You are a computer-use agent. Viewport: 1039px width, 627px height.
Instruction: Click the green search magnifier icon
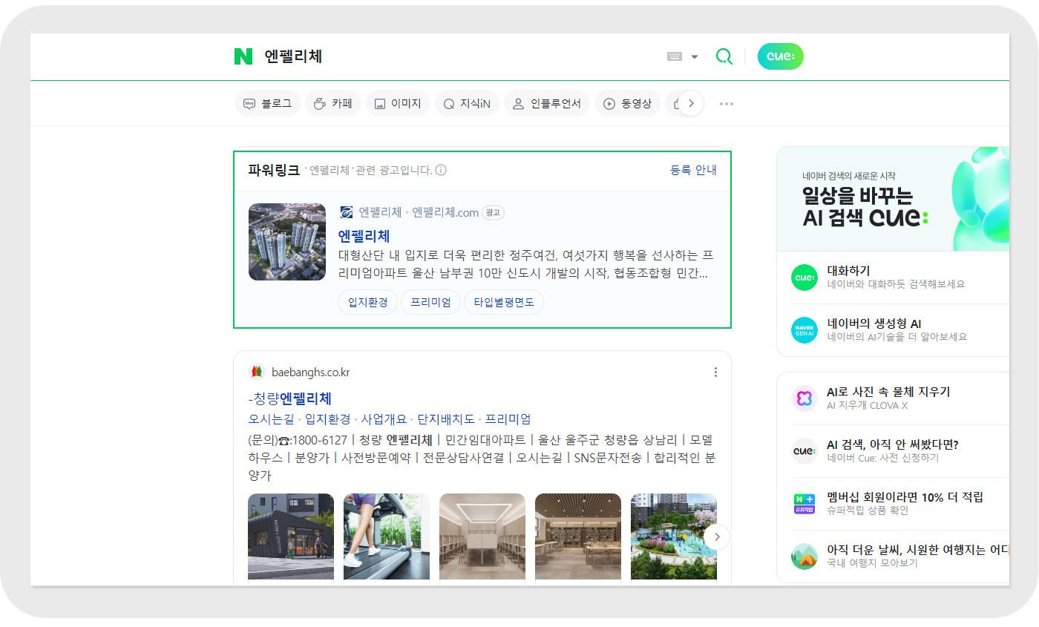pos(724,56)
